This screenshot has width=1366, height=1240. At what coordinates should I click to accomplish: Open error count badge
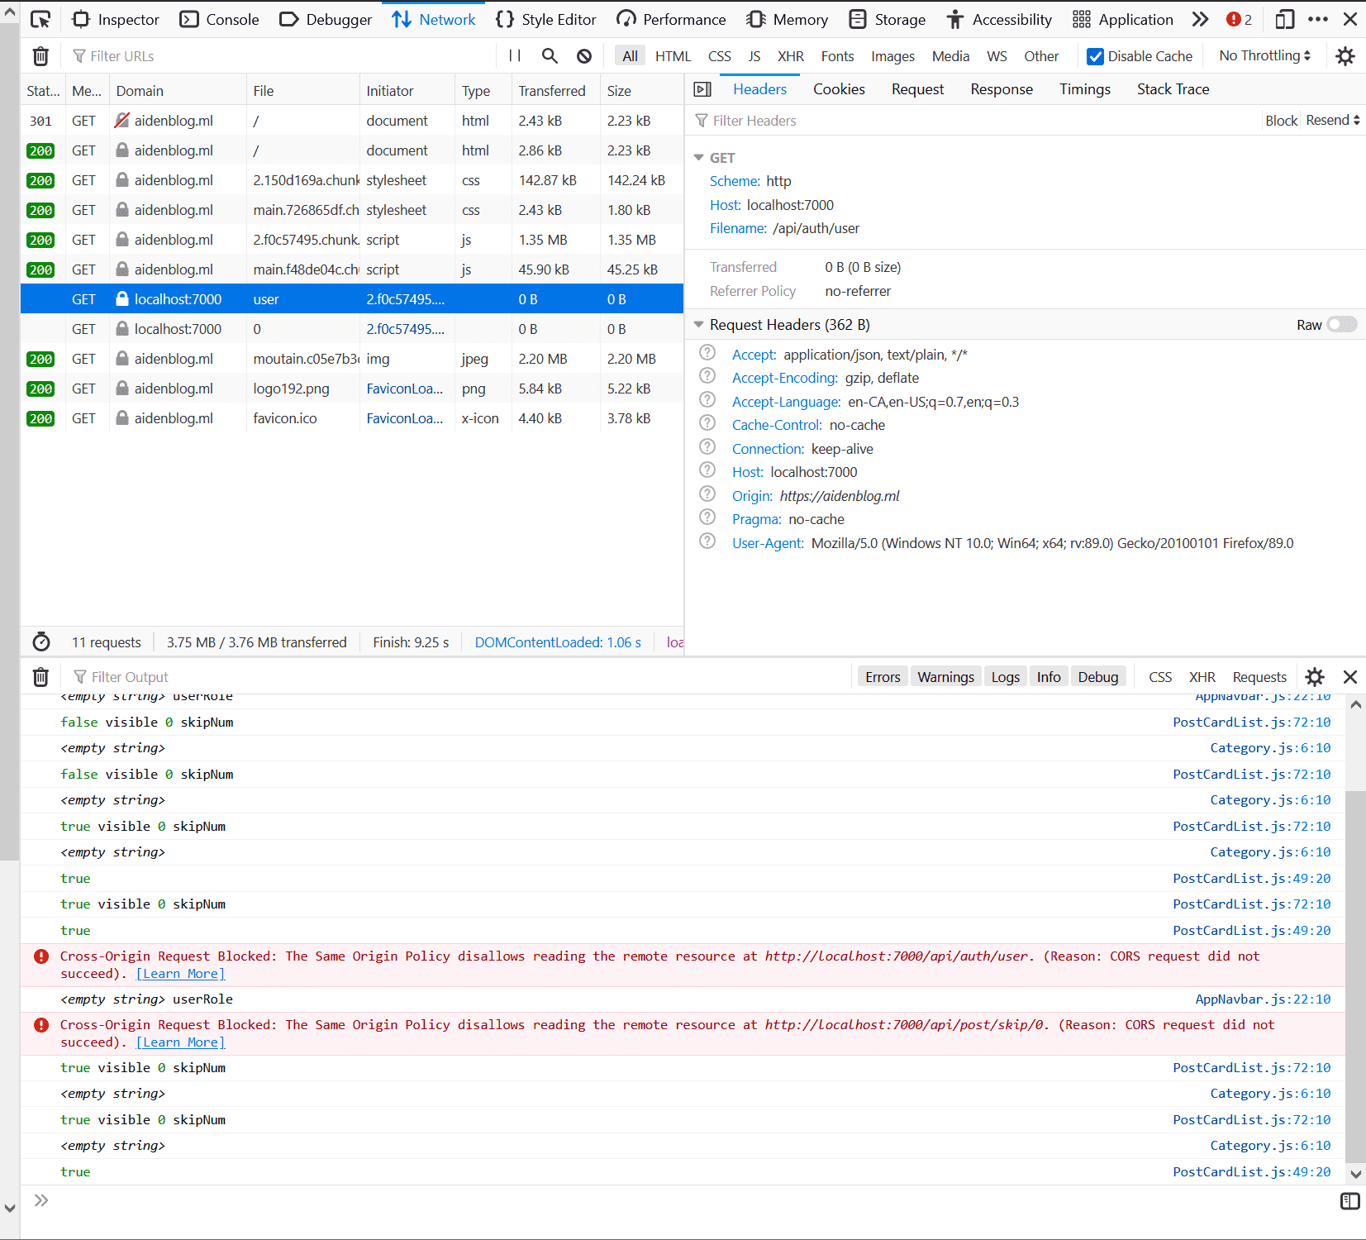[1239, 19]
